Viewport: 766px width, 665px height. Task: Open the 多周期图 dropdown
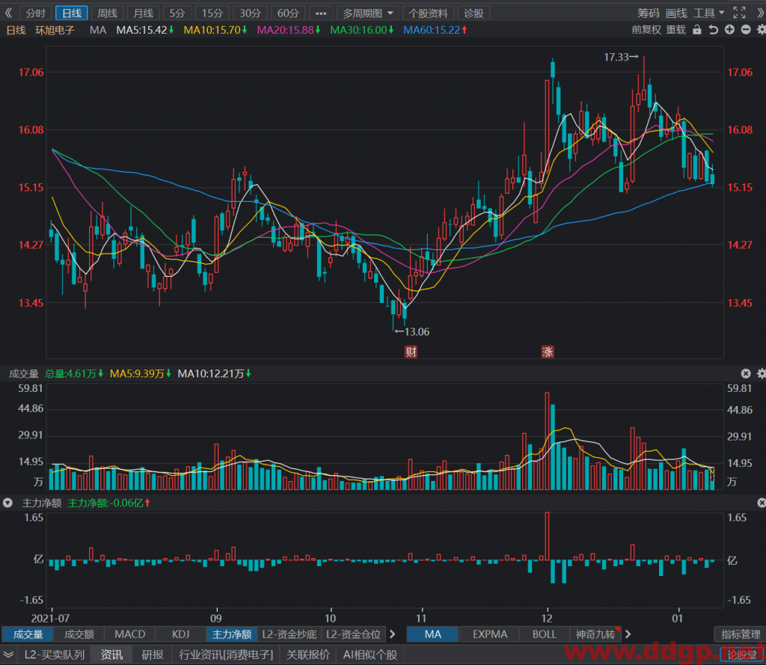tap(367, 13)
